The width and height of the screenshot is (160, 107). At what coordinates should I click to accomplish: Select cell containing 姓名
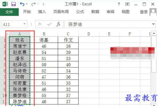[x=19, y=40]
